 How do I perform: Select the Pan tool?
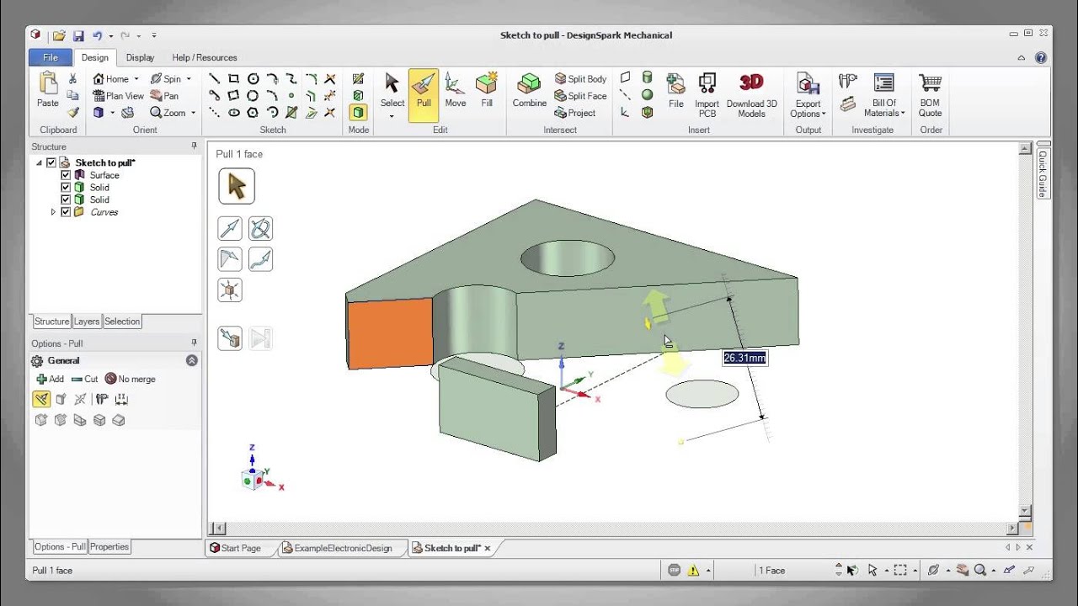point(164,96)
